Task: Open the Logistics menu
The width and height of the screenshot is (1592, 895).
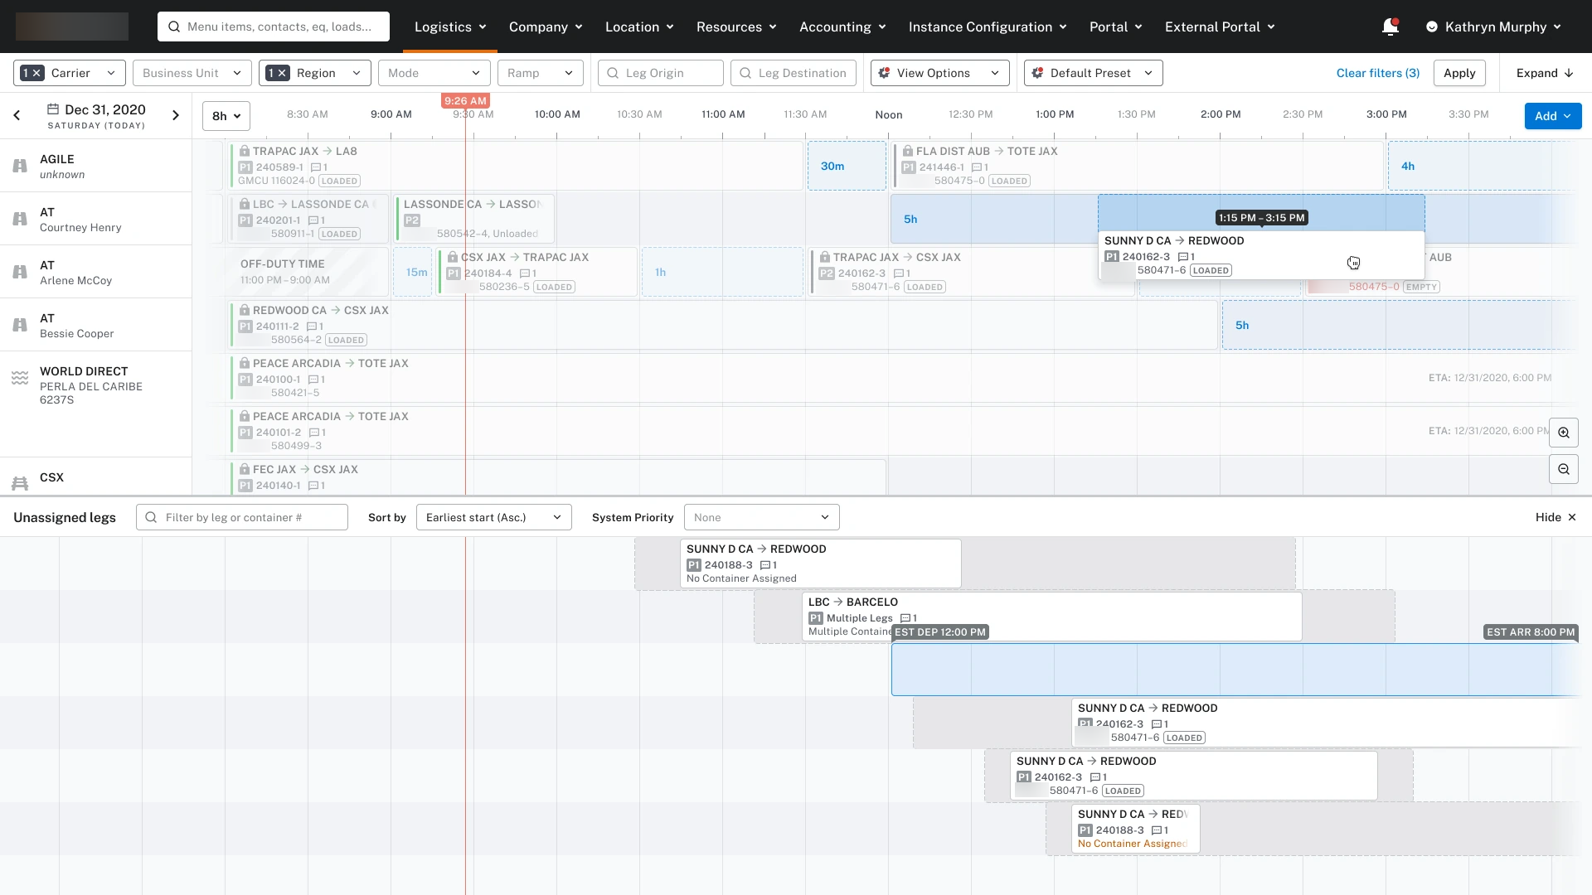Action: click(450, 27)
